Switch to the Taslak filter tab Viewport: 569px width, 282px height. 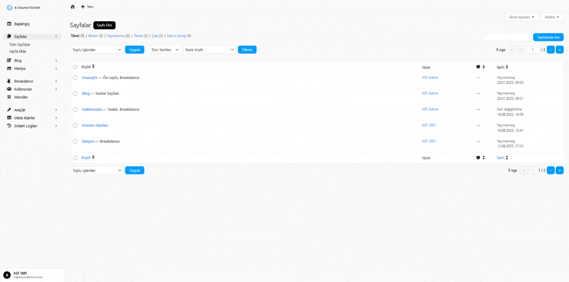[x=138, y=36]
